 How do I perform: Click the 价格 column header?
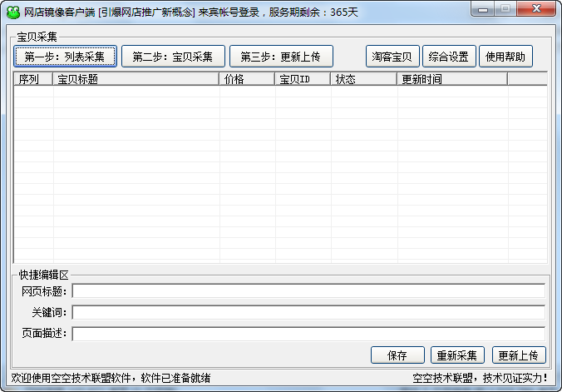(247, 79)
